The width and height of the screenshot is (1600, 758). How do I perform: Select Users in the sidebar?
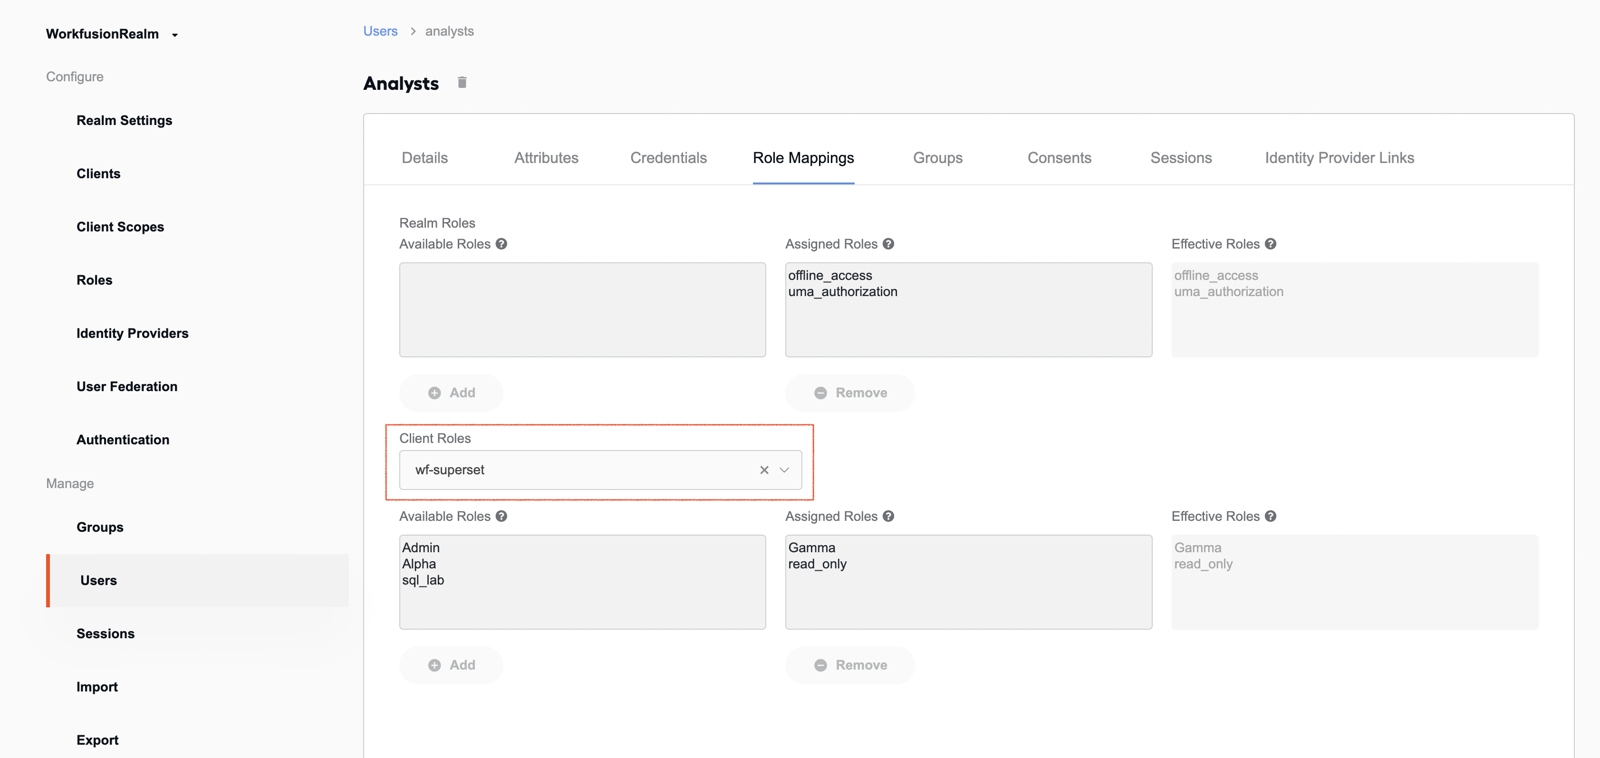coord(198,580)
